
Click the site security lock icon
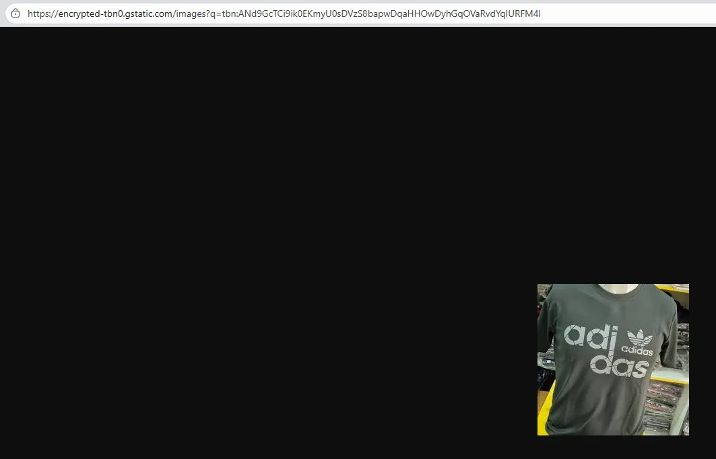pyautogui.click(x=15, y=13)
